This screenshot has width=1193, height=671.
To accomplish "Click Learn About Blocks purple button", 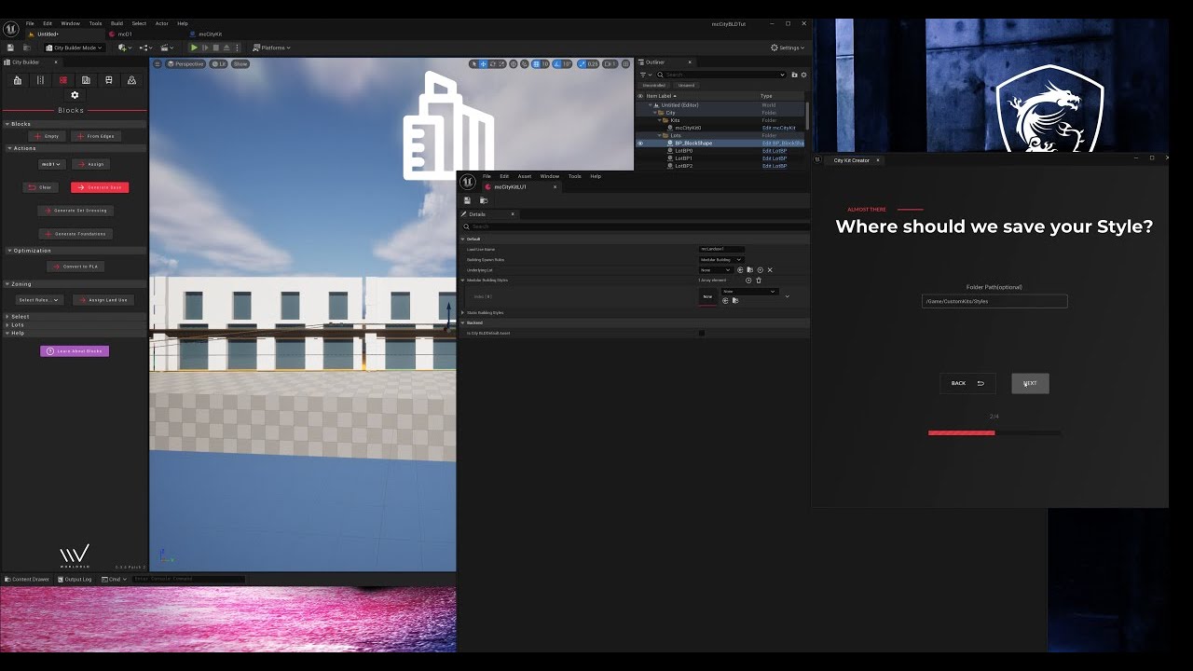I will click(x=75, y=351).
